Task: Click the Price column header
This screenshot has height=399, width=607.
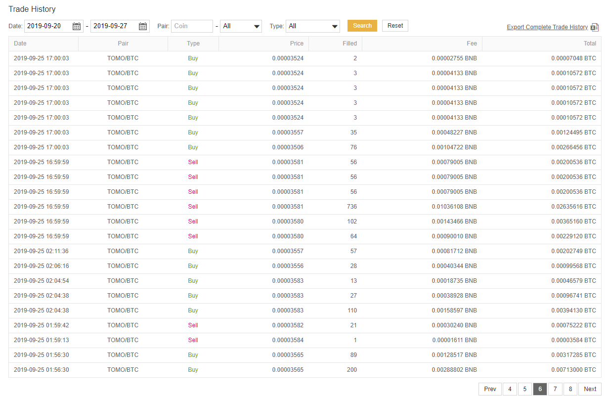Action: click(x=263, y=44)
